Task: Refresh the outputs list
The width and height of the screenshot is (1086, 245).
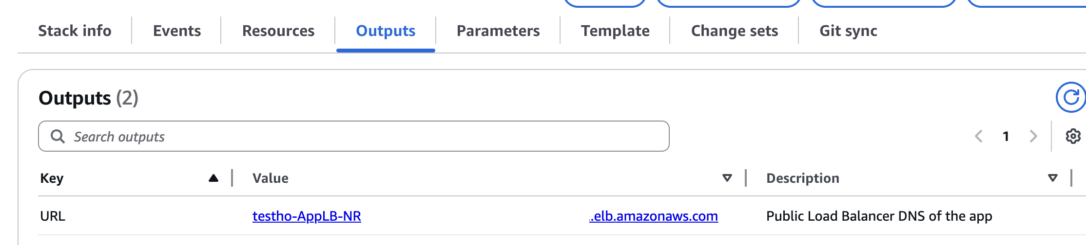Action: click(x=1071, y=97)
